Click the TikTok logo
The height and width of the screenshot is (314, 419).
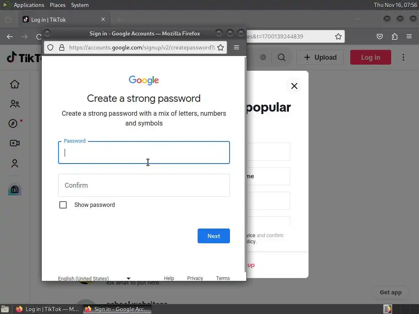point(24,57)
